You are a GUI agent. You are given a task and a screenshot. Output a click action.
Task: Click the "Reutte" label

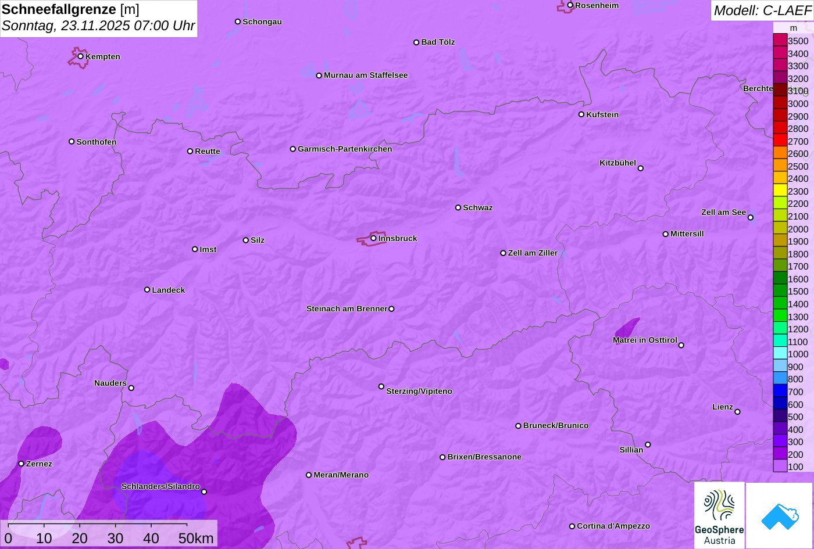[x=208, y=152]
